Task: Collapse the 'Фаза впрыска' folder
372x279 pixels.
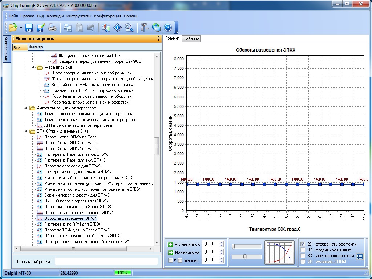Action: pyautogui.click(x=33, y=67)
